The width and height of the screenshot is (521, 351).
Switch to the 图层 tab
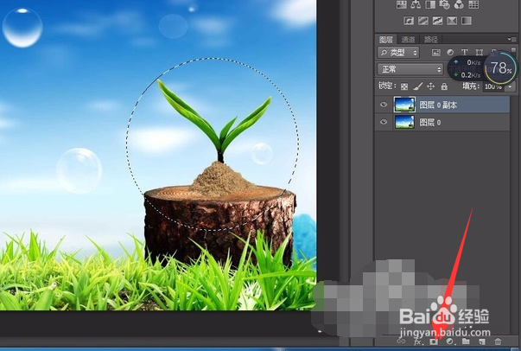click(386, 40)
